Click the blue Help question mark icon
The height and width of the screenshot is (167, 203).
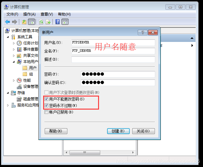(x=57, y=22)
